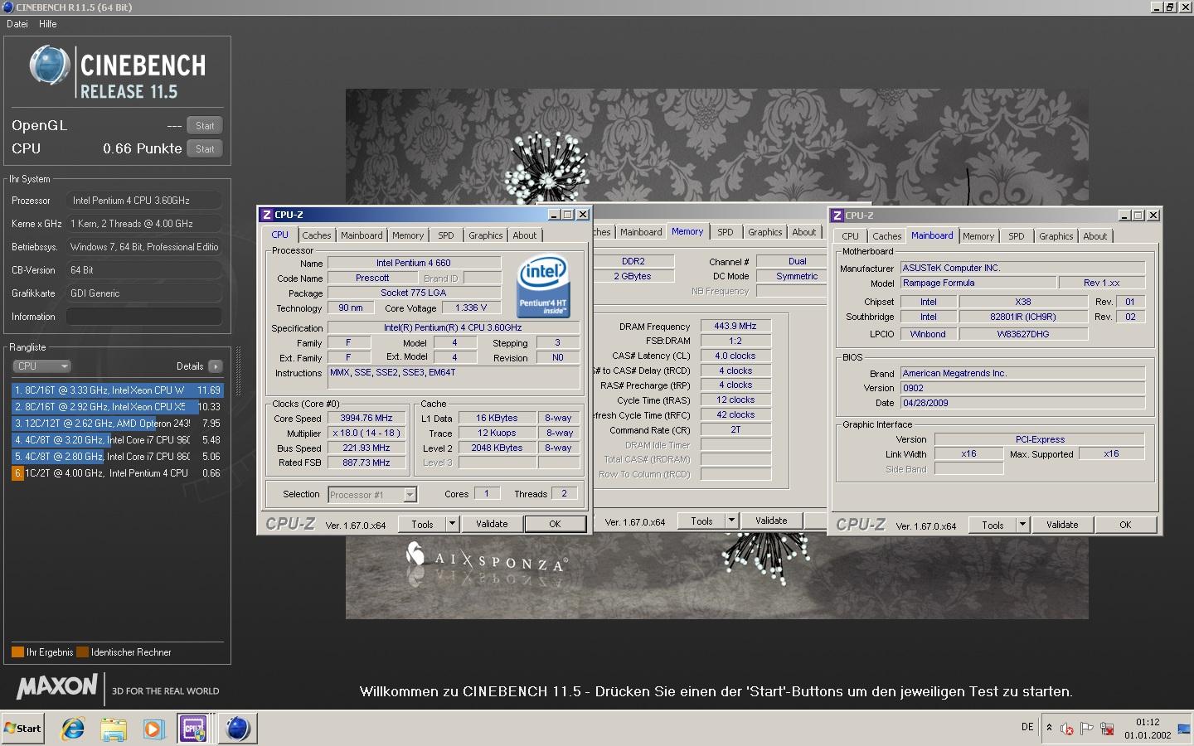Switch to Mainboard tab in left CPU-Z window
Screen dimensions: 1194x746
click(x=362, y=235)
